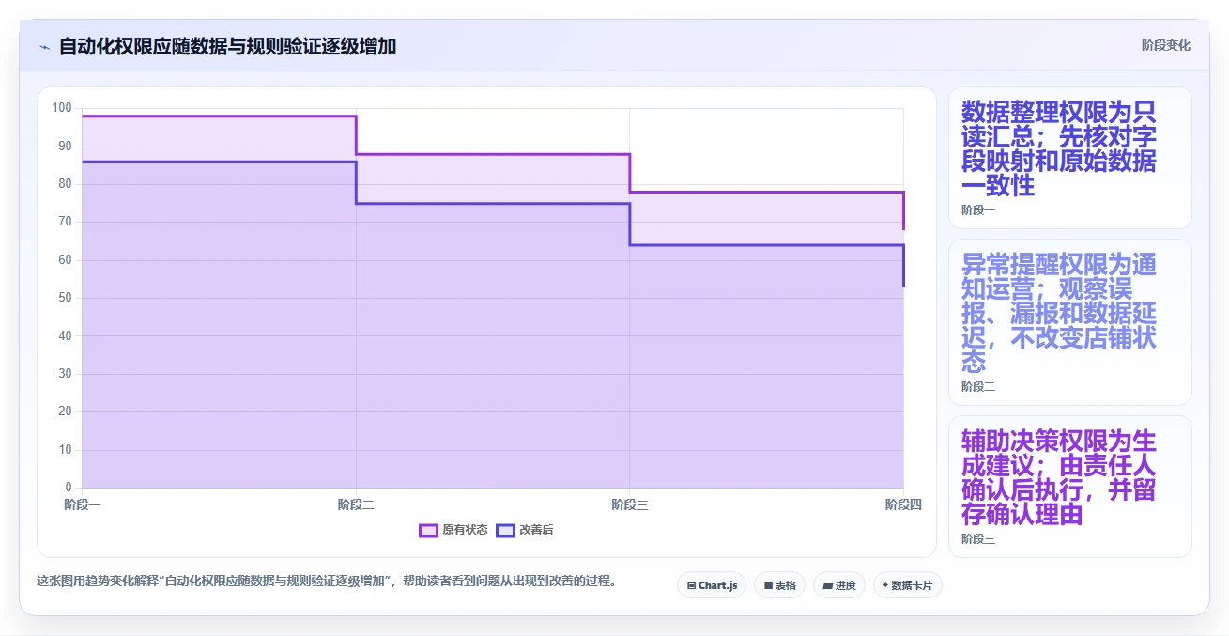
Task: Open the 异常提醒权限为通知运营 card
Action: point(1069,322)
